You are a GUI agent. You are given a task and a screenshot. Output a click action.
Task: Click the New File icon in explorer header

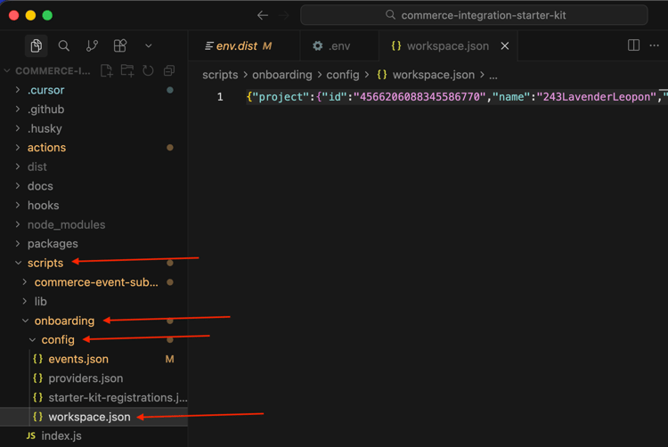coord(107,70)
